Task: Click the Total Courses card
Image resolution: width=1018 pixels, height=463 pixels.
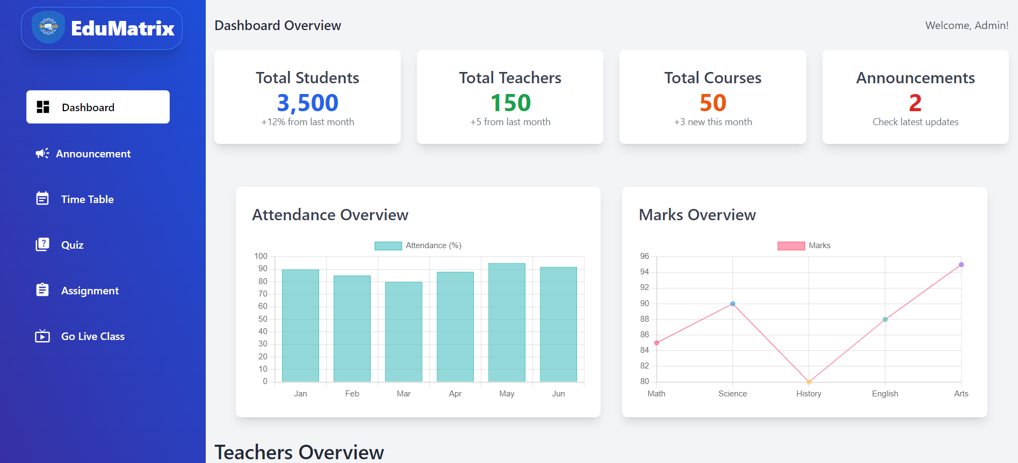Action: (x=712, y=97)
